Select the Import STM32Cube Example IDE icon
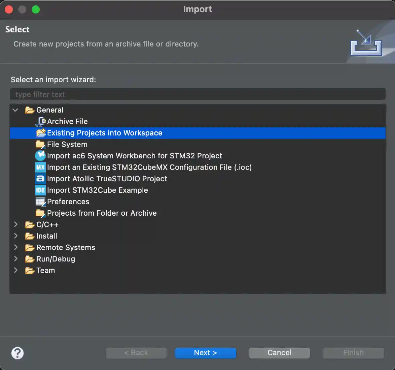 pyautogui.click(x=40, y=190)
